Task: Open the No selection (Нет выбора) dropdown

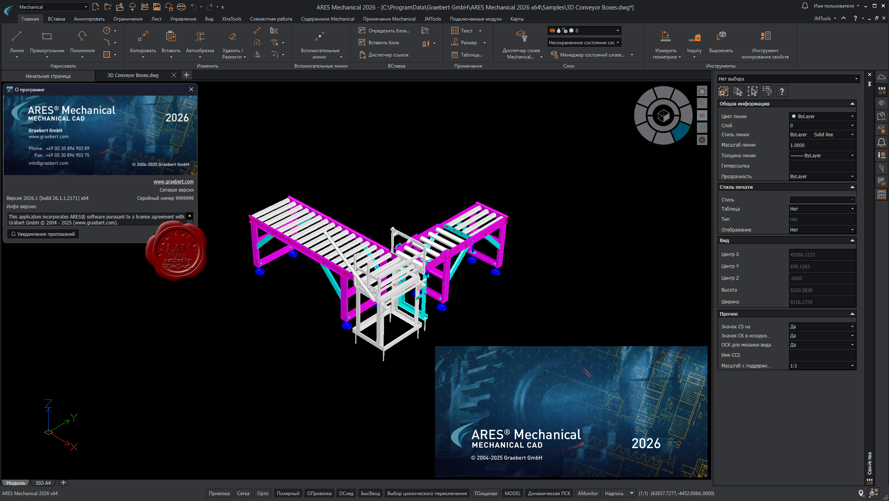Action: (788, 79)
